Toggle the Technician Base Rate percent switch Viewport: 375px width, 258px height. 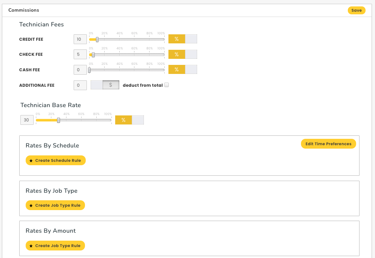[129, 120]
